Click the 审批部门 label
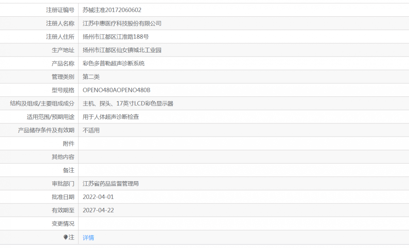The image size is (409, 248). point(63,184)
